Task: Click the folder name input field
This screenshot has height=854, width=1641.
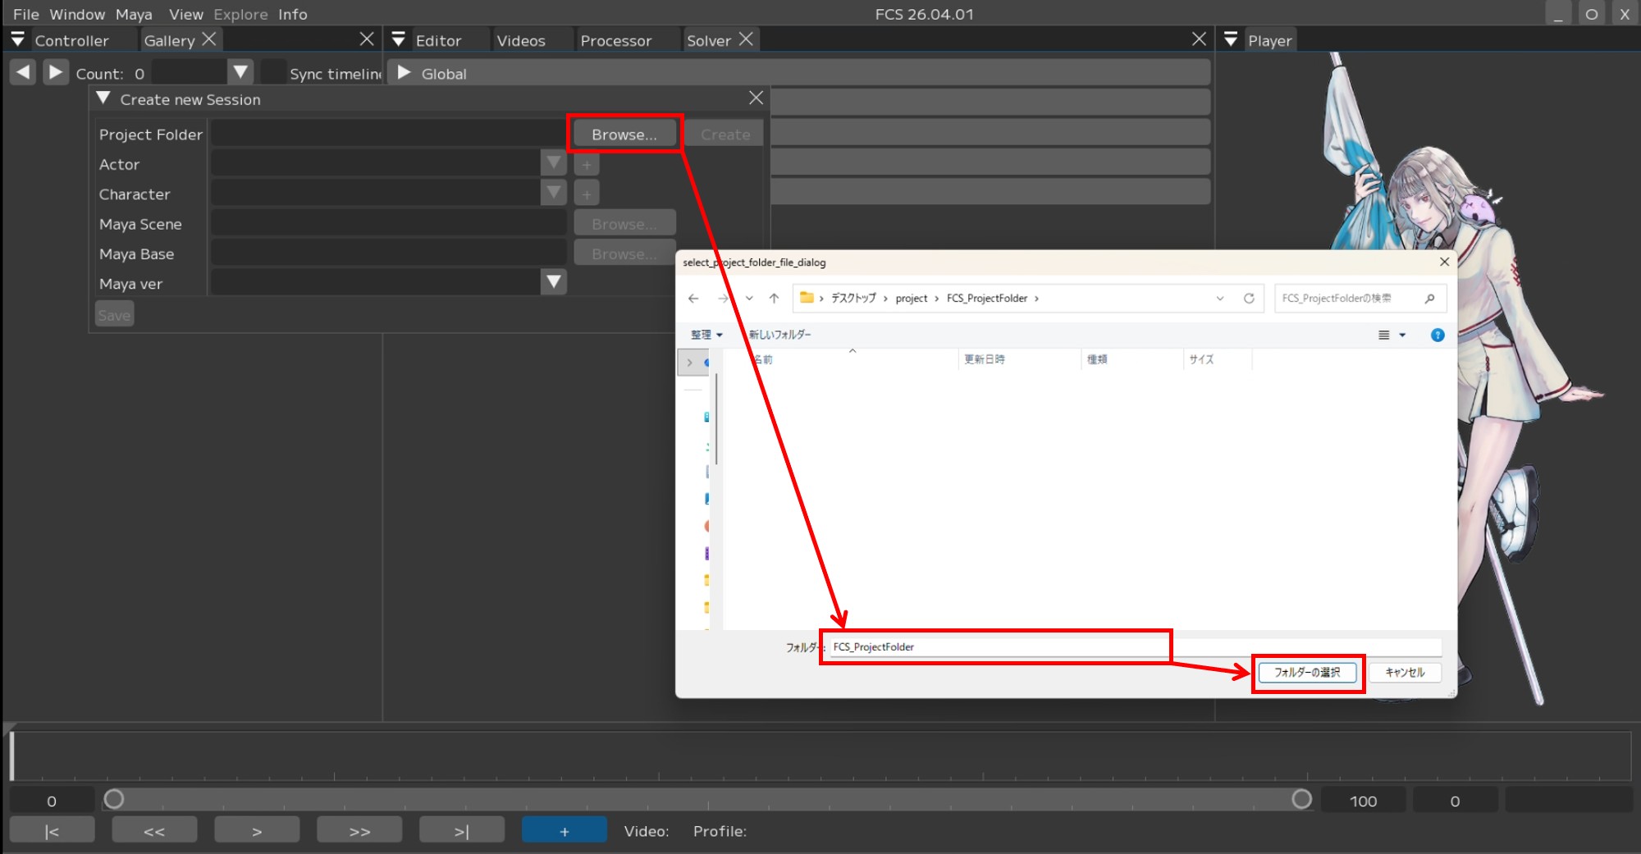Action: click(x=997, y=646)
